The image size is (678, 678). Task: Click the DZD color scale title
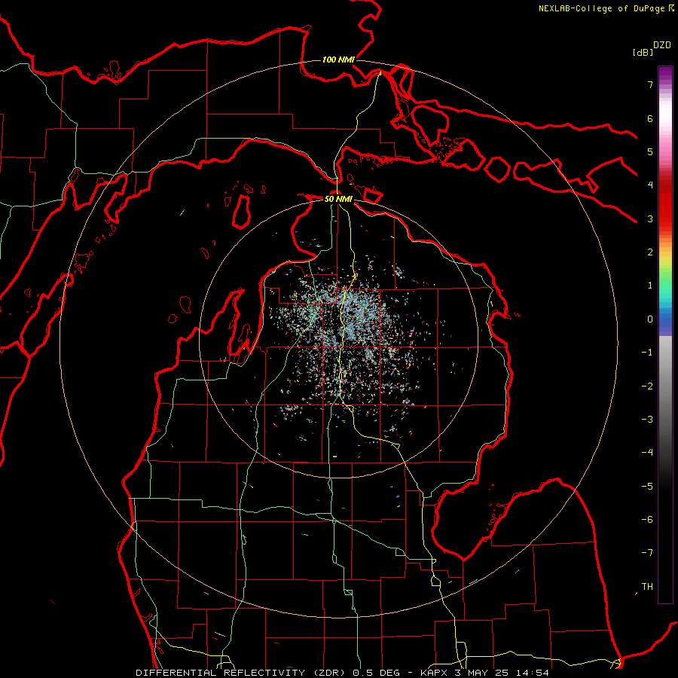(x=662, y=45)
